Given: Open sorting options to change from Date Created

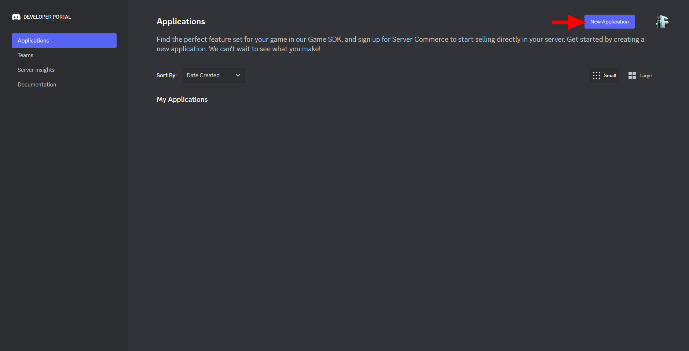Looking at the screenshot, I should click(213, 75).
